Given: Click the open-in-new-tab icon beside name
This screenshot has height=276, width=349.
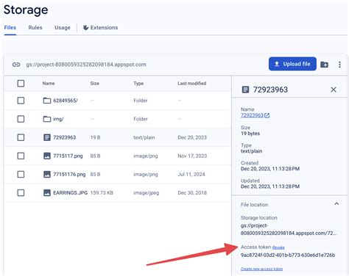Looking at the screenshot, I should (267, 115).
